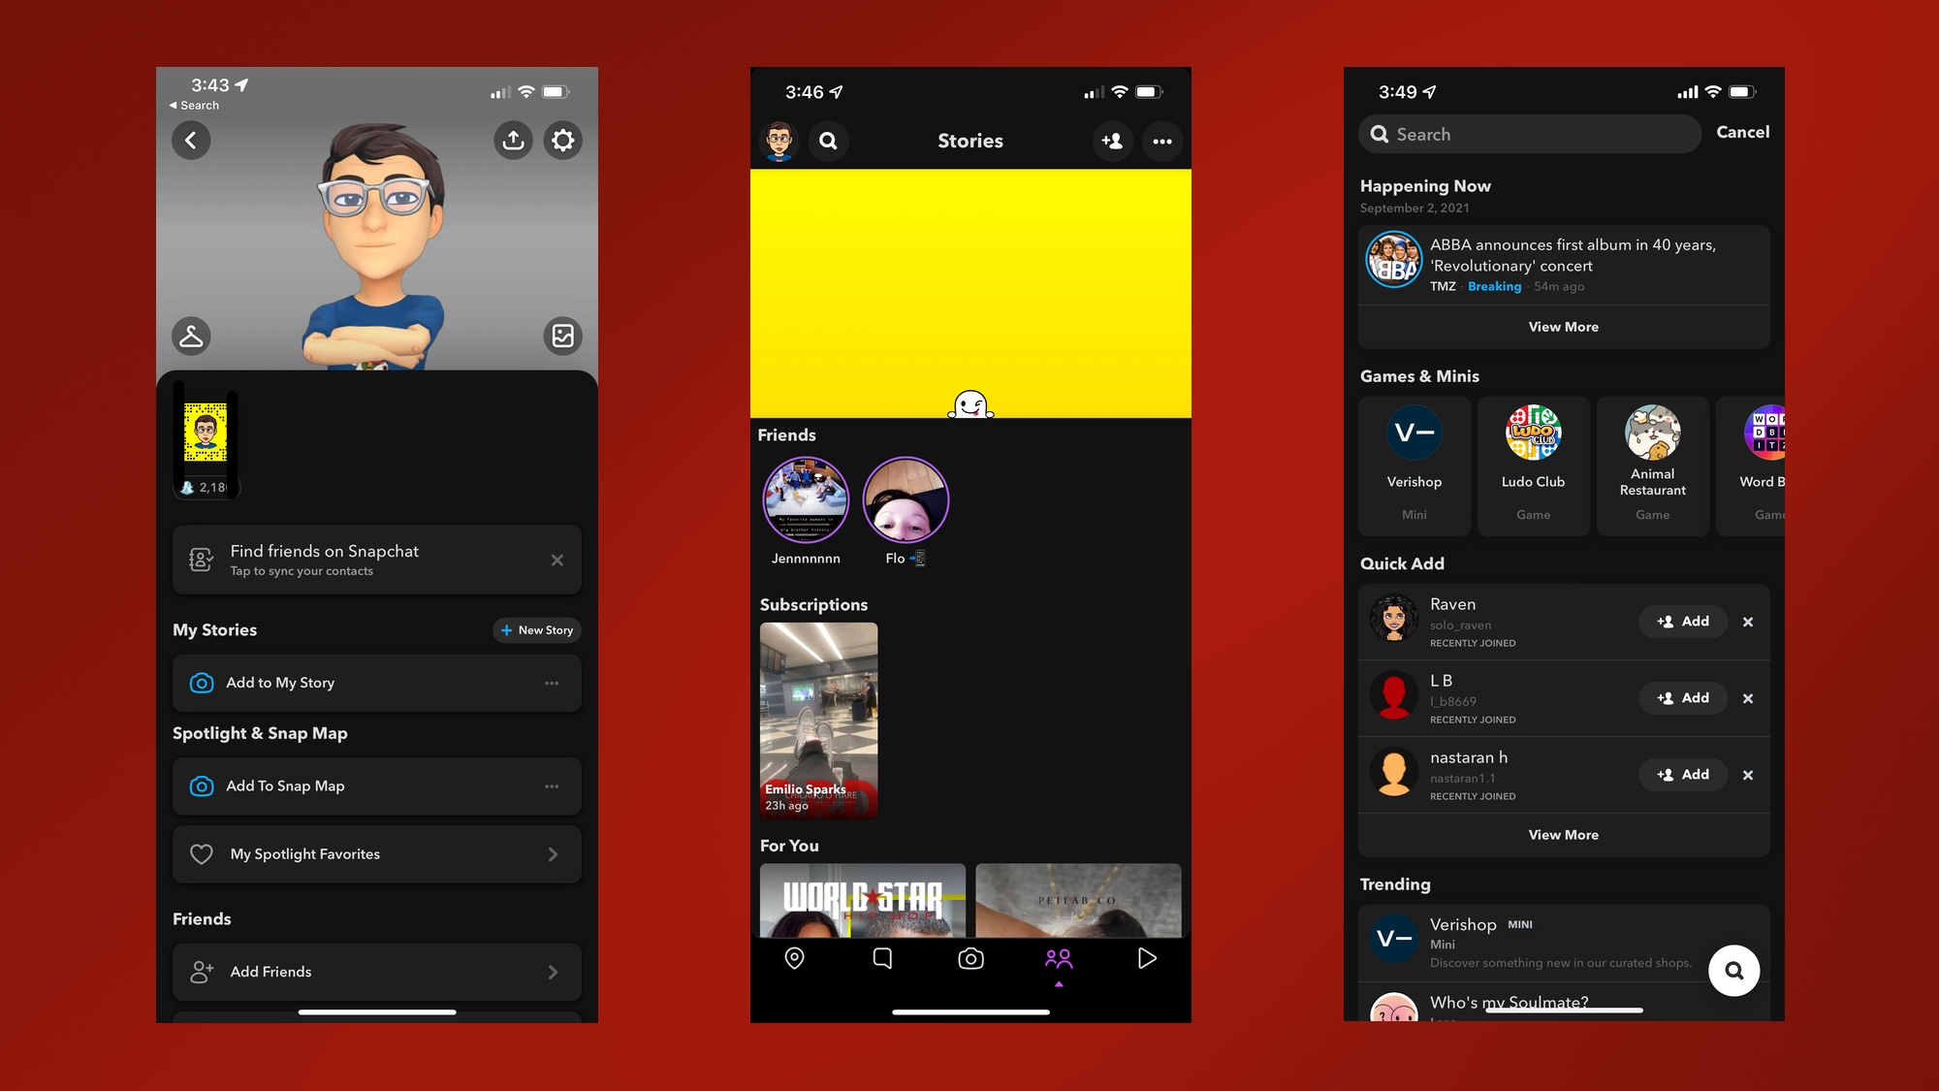Expand Quick Add View More section
This screenshot has width=1939, height=1091.
click(x=1564, y=834)
